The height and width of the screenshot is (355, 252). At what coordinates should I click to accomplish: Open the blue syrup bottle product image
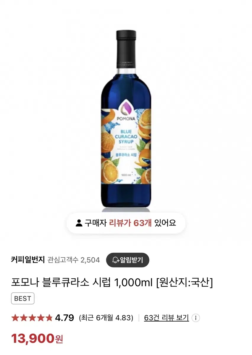click(x=126, y=120)
